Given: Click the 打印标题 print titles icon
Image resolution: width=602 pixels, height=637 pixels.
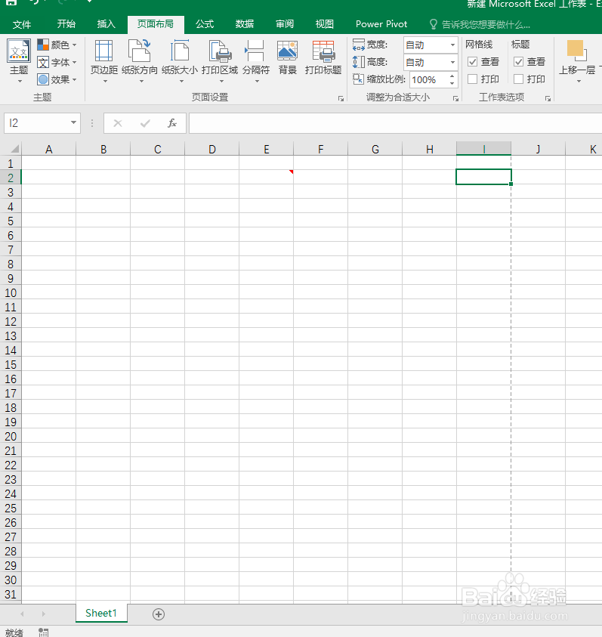Looking at the screenshot, I should [x=323, y=51].
